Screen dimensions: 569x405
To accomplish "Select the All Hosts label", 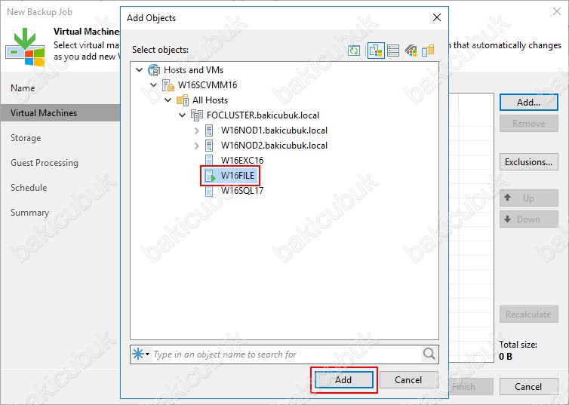I will 210,100.
